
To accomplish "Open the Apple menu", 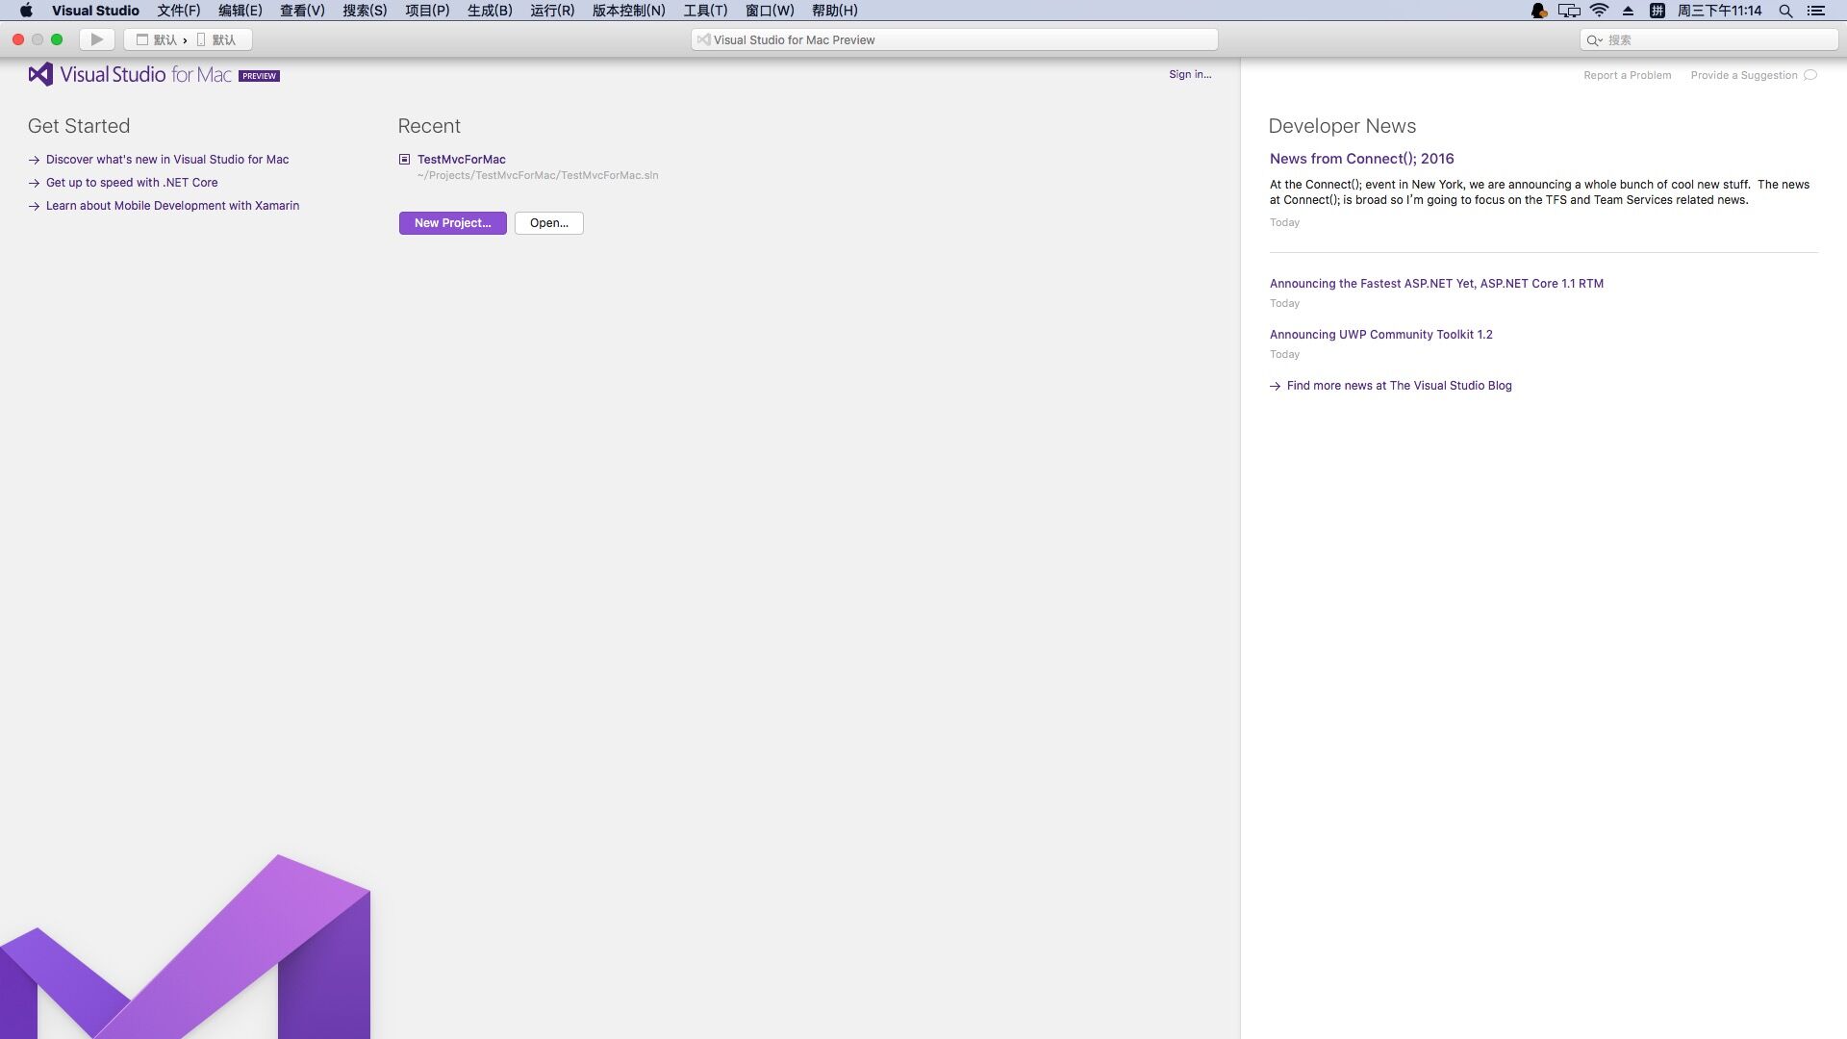I will pyautogui.click(x=26, y=11).
